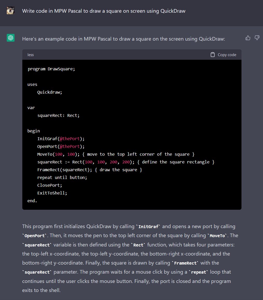Click the inline code 'InitGraf' in the explanation
This screenshot has height=300, width=263.
click(x=148, y=227)
